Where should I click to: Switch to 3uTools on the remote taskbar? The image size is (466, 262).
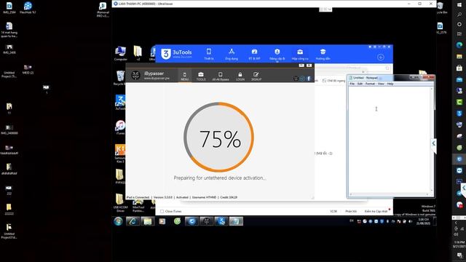(x=221, y=221)
